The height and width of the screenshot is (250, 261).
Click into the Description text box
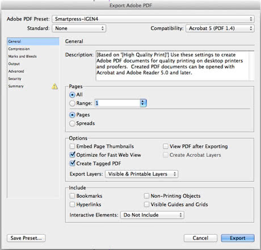point(172,66)
